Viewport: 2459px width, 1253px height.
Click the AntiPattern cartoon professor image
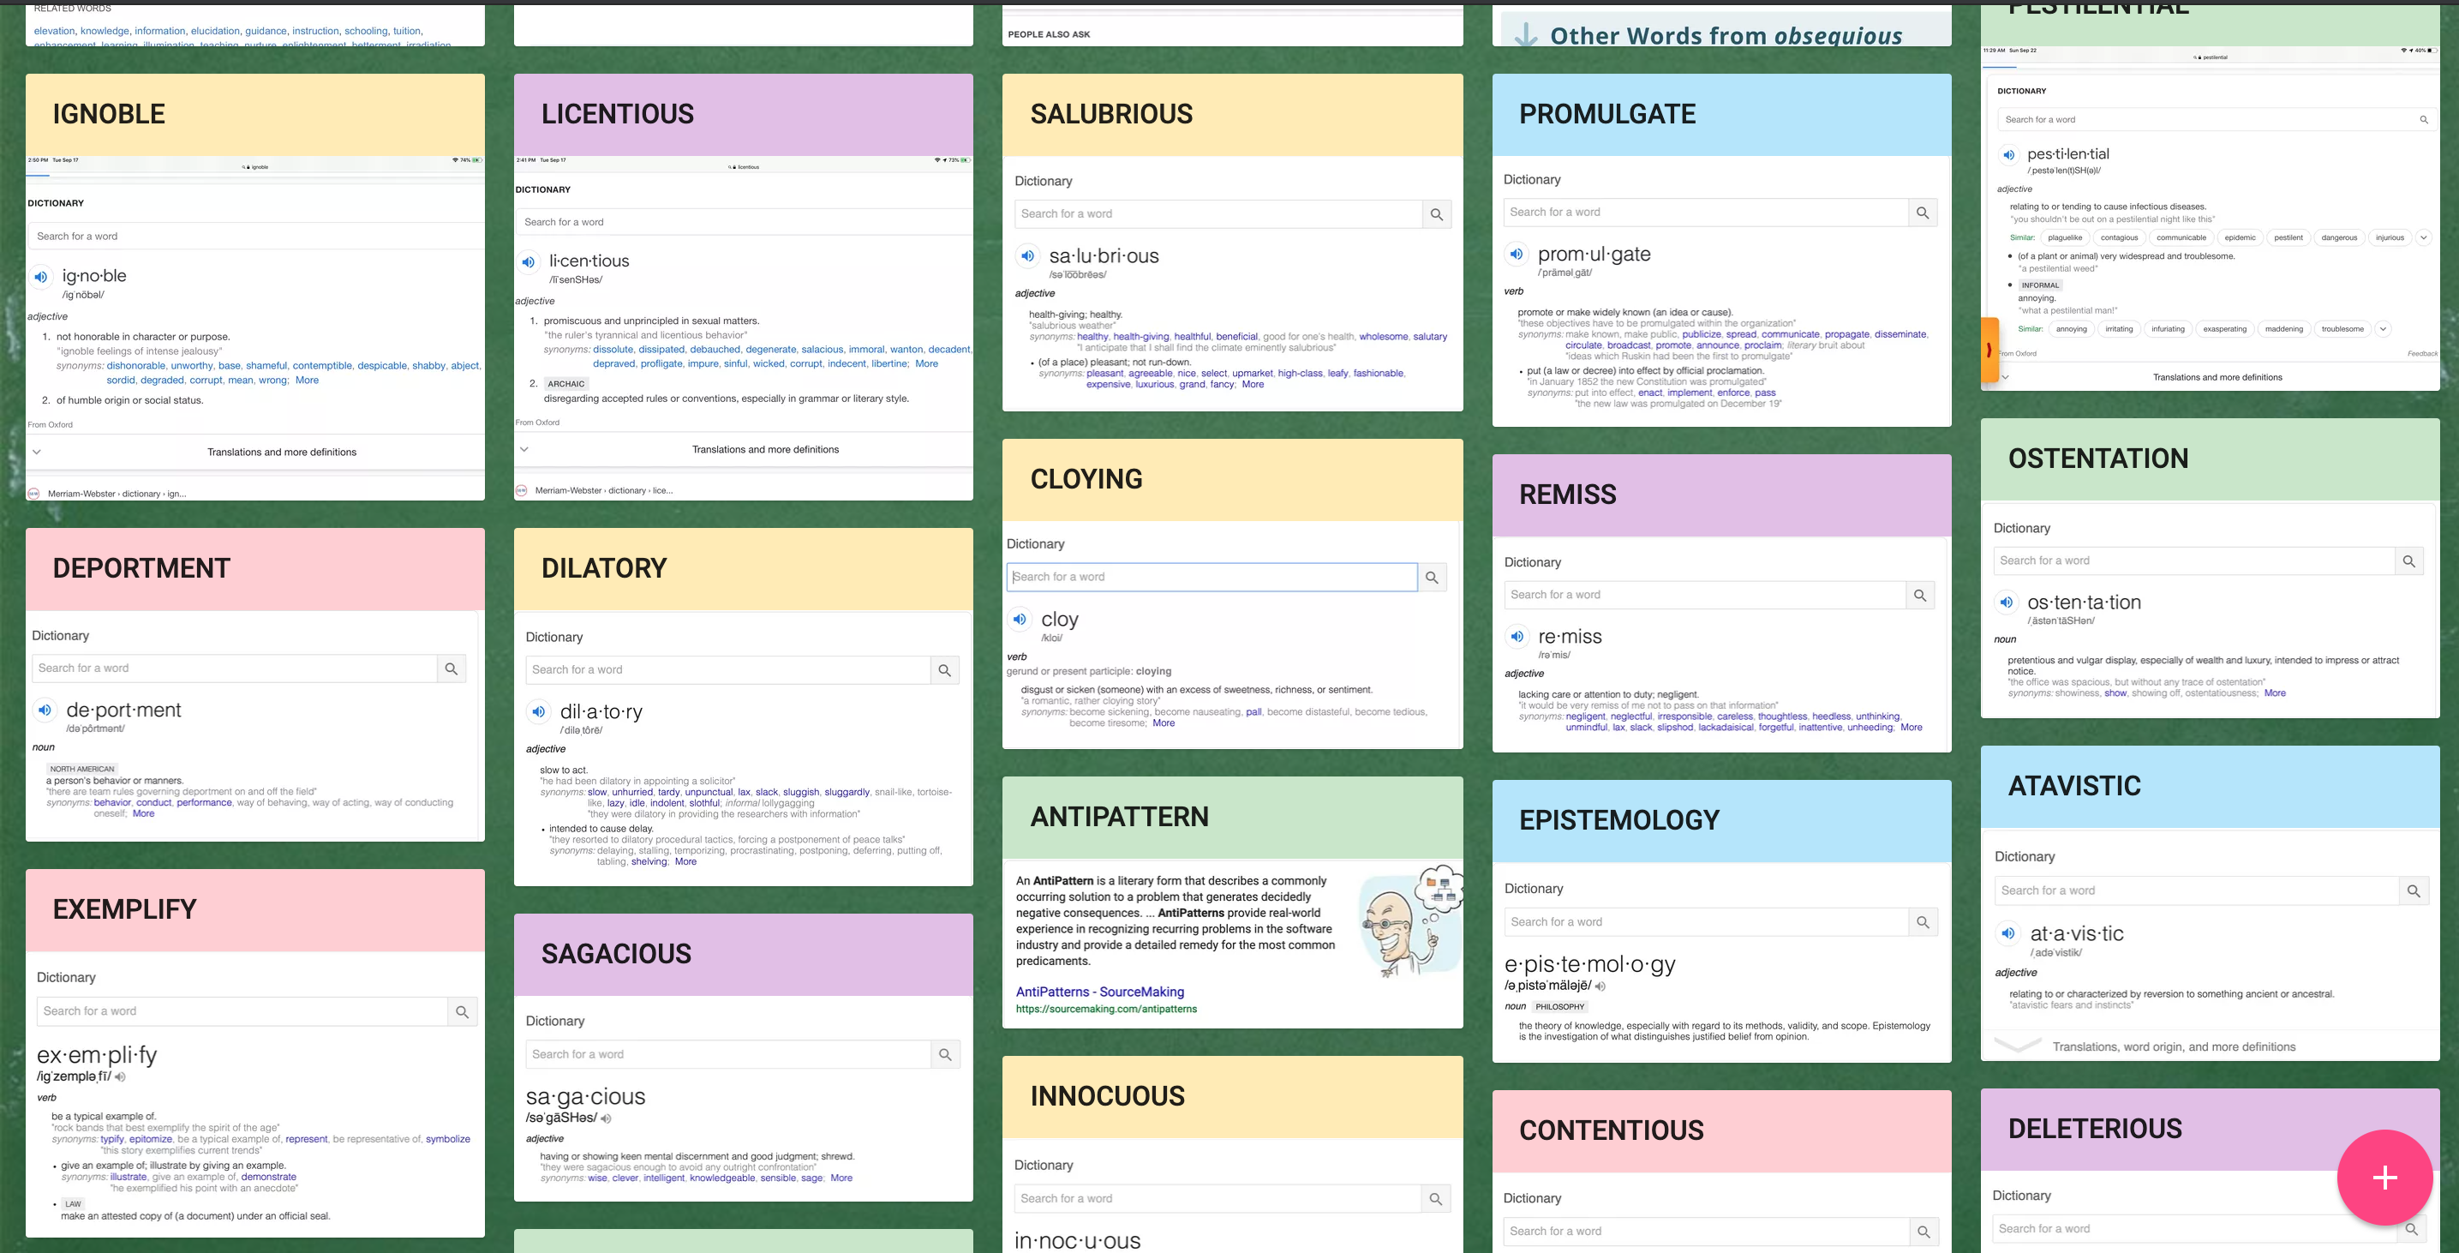(1412, 922)
